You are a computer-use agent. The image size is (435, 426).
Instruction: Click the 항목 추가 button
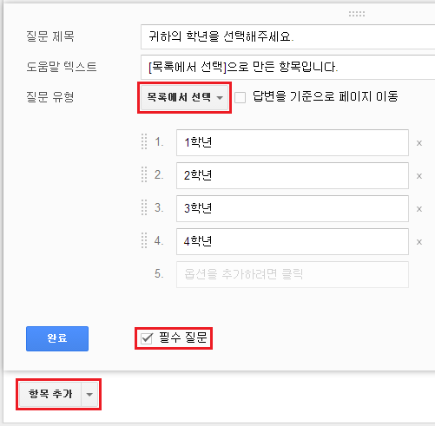pyautogui.click(x=50, y=395)
